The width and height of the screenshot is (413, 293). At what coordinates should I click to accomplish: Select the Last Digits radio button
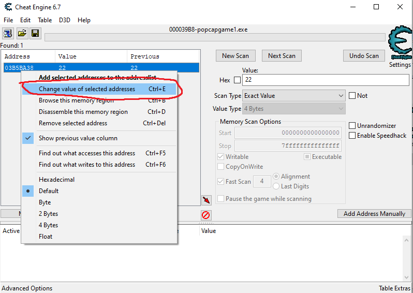[276, 186]
